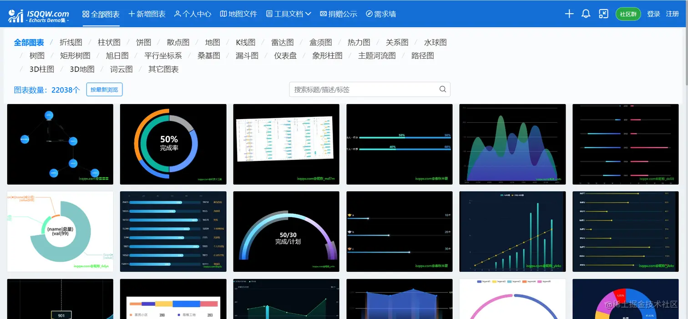Open the pink and blue legend arc thumbnail

[512, 299]
